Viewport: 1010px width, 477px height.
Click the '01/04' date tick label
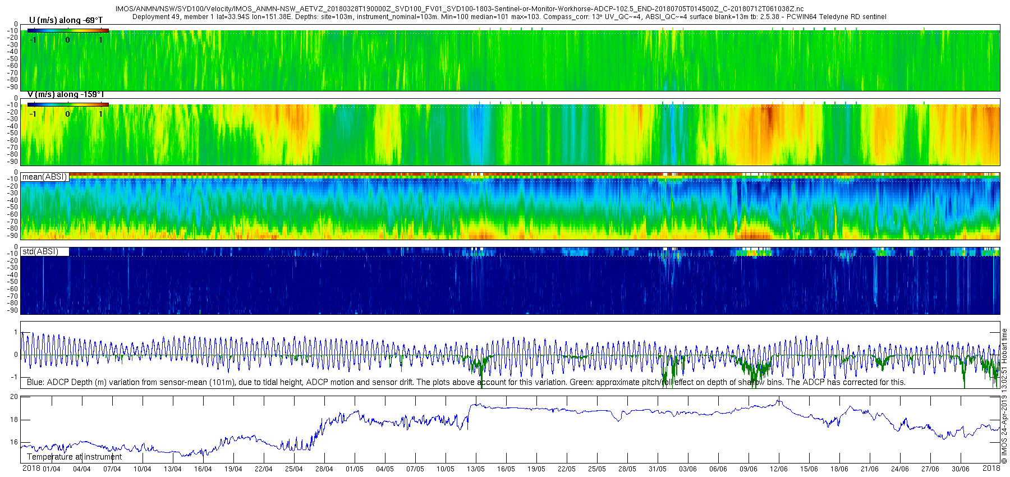(52, 469)
